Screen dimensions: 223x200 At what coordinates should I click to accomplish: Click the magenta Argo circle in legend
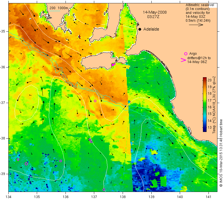pyautogui.click(x=186, y=54)
